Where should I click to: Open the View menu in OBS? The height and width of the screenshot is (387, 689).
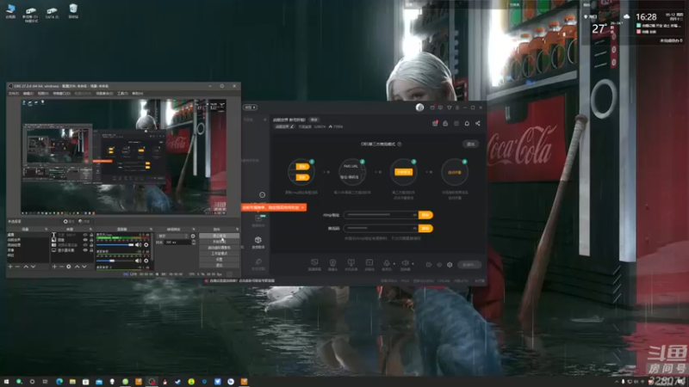pos(43,94)
